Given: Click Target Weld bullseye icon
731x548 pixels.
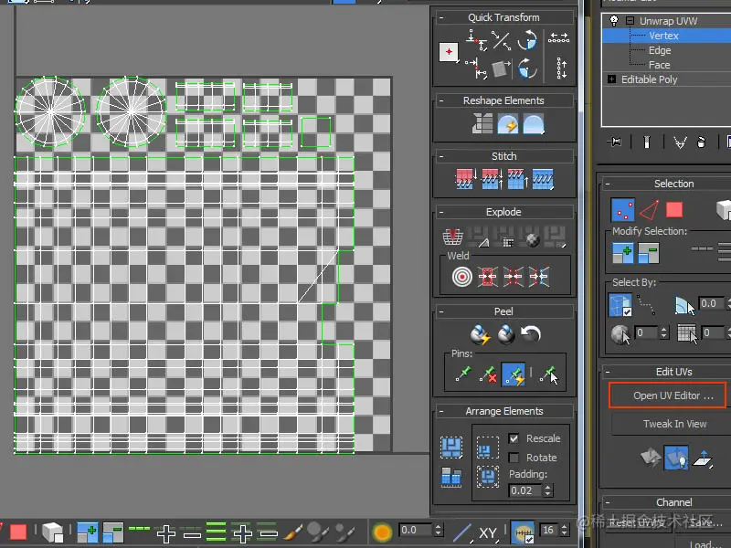Looking at the screenshot, I should point(462,277).
